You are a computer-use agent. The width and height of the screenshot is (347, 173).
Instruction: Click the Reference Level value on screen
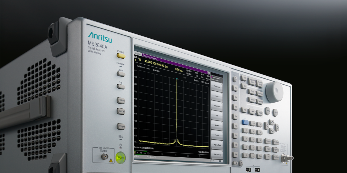click(156, 70)
